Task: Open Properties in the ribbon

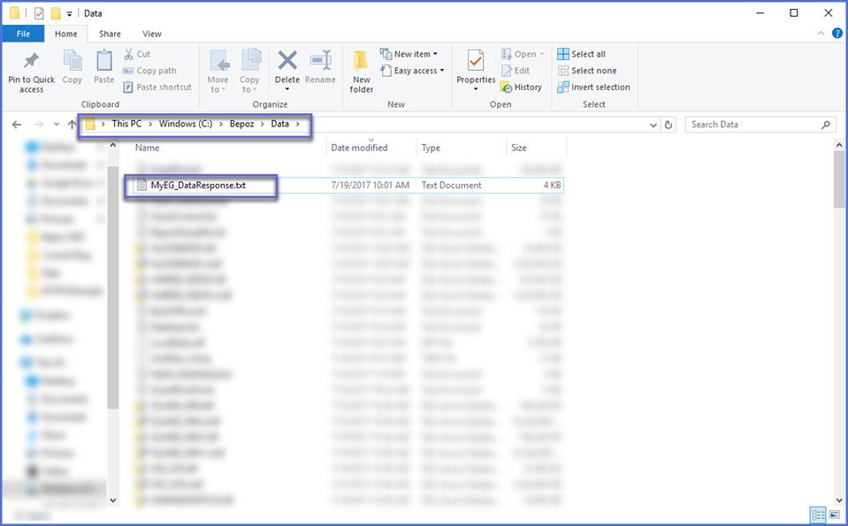Action: 476,62
